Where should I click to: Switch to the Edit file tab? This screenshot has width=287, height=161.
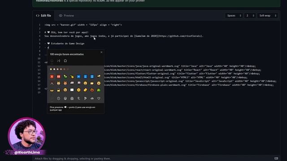pyautogui.click(x=43, y=16)
